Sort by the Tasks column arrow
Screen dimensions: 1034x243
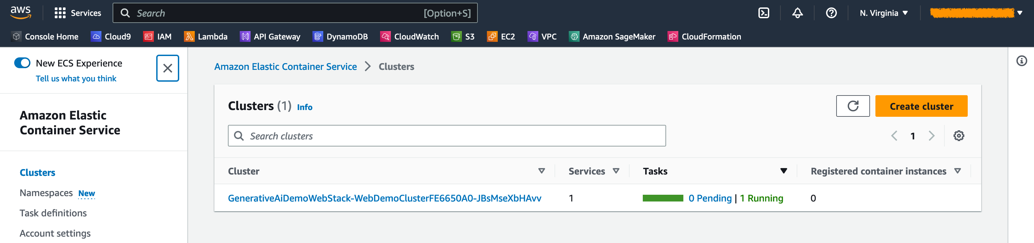(x=783, y=171)
